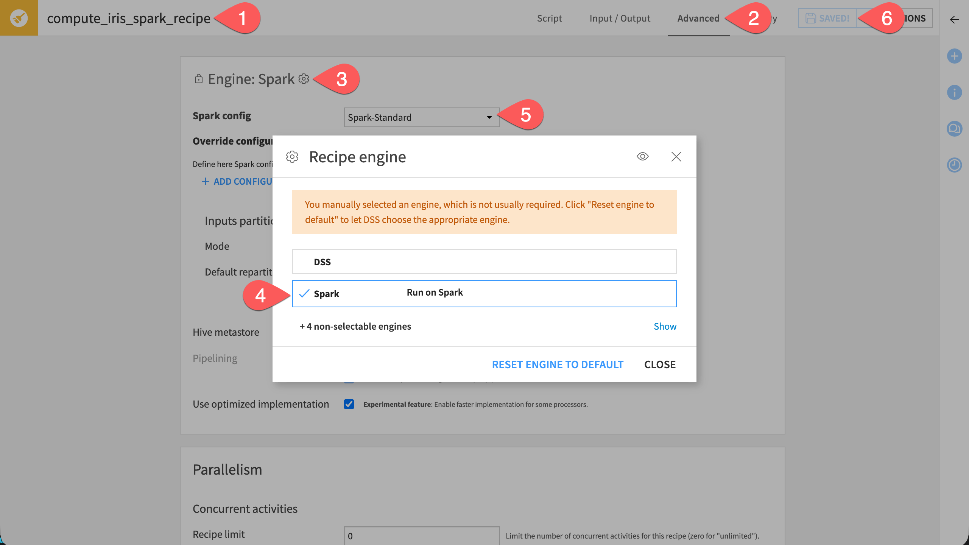The height and width of the screenshot is (545, 969).
Task: Click Add Configuration link
Action: (x=237, y=181)
